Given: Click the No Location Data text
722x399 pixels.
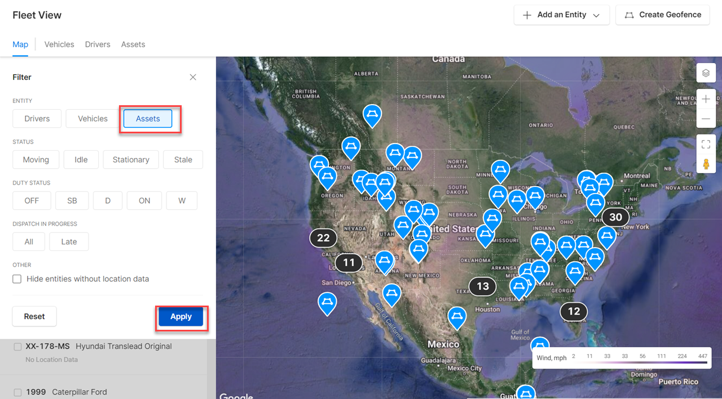Looking at the screenshot, I should [x=52, y=360].
